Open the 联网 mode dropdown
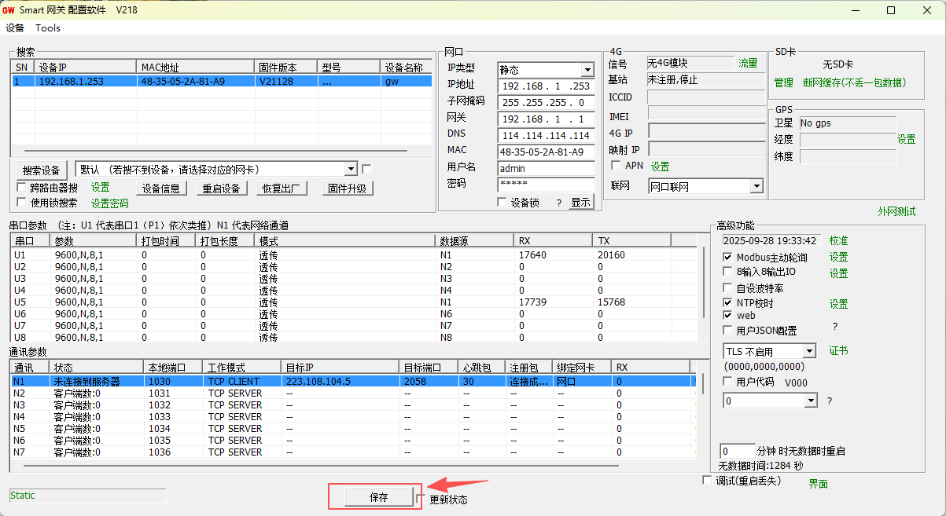 (756, 186)
